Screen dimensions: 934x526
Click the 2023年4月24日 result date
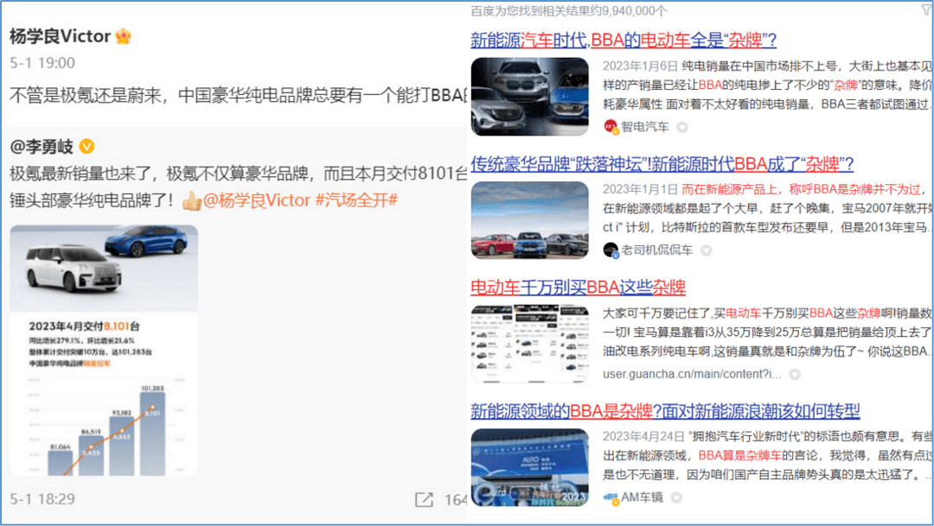(643, 436)
